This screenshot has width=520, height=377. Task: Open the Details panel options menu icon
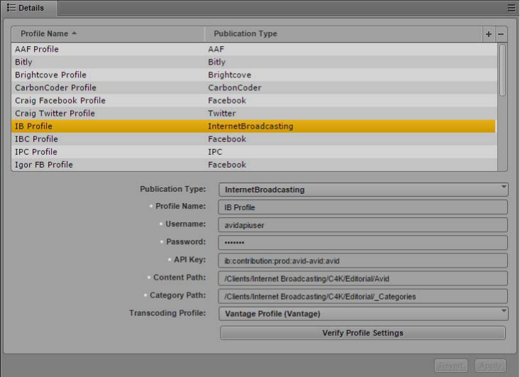(x=511, y=8)
